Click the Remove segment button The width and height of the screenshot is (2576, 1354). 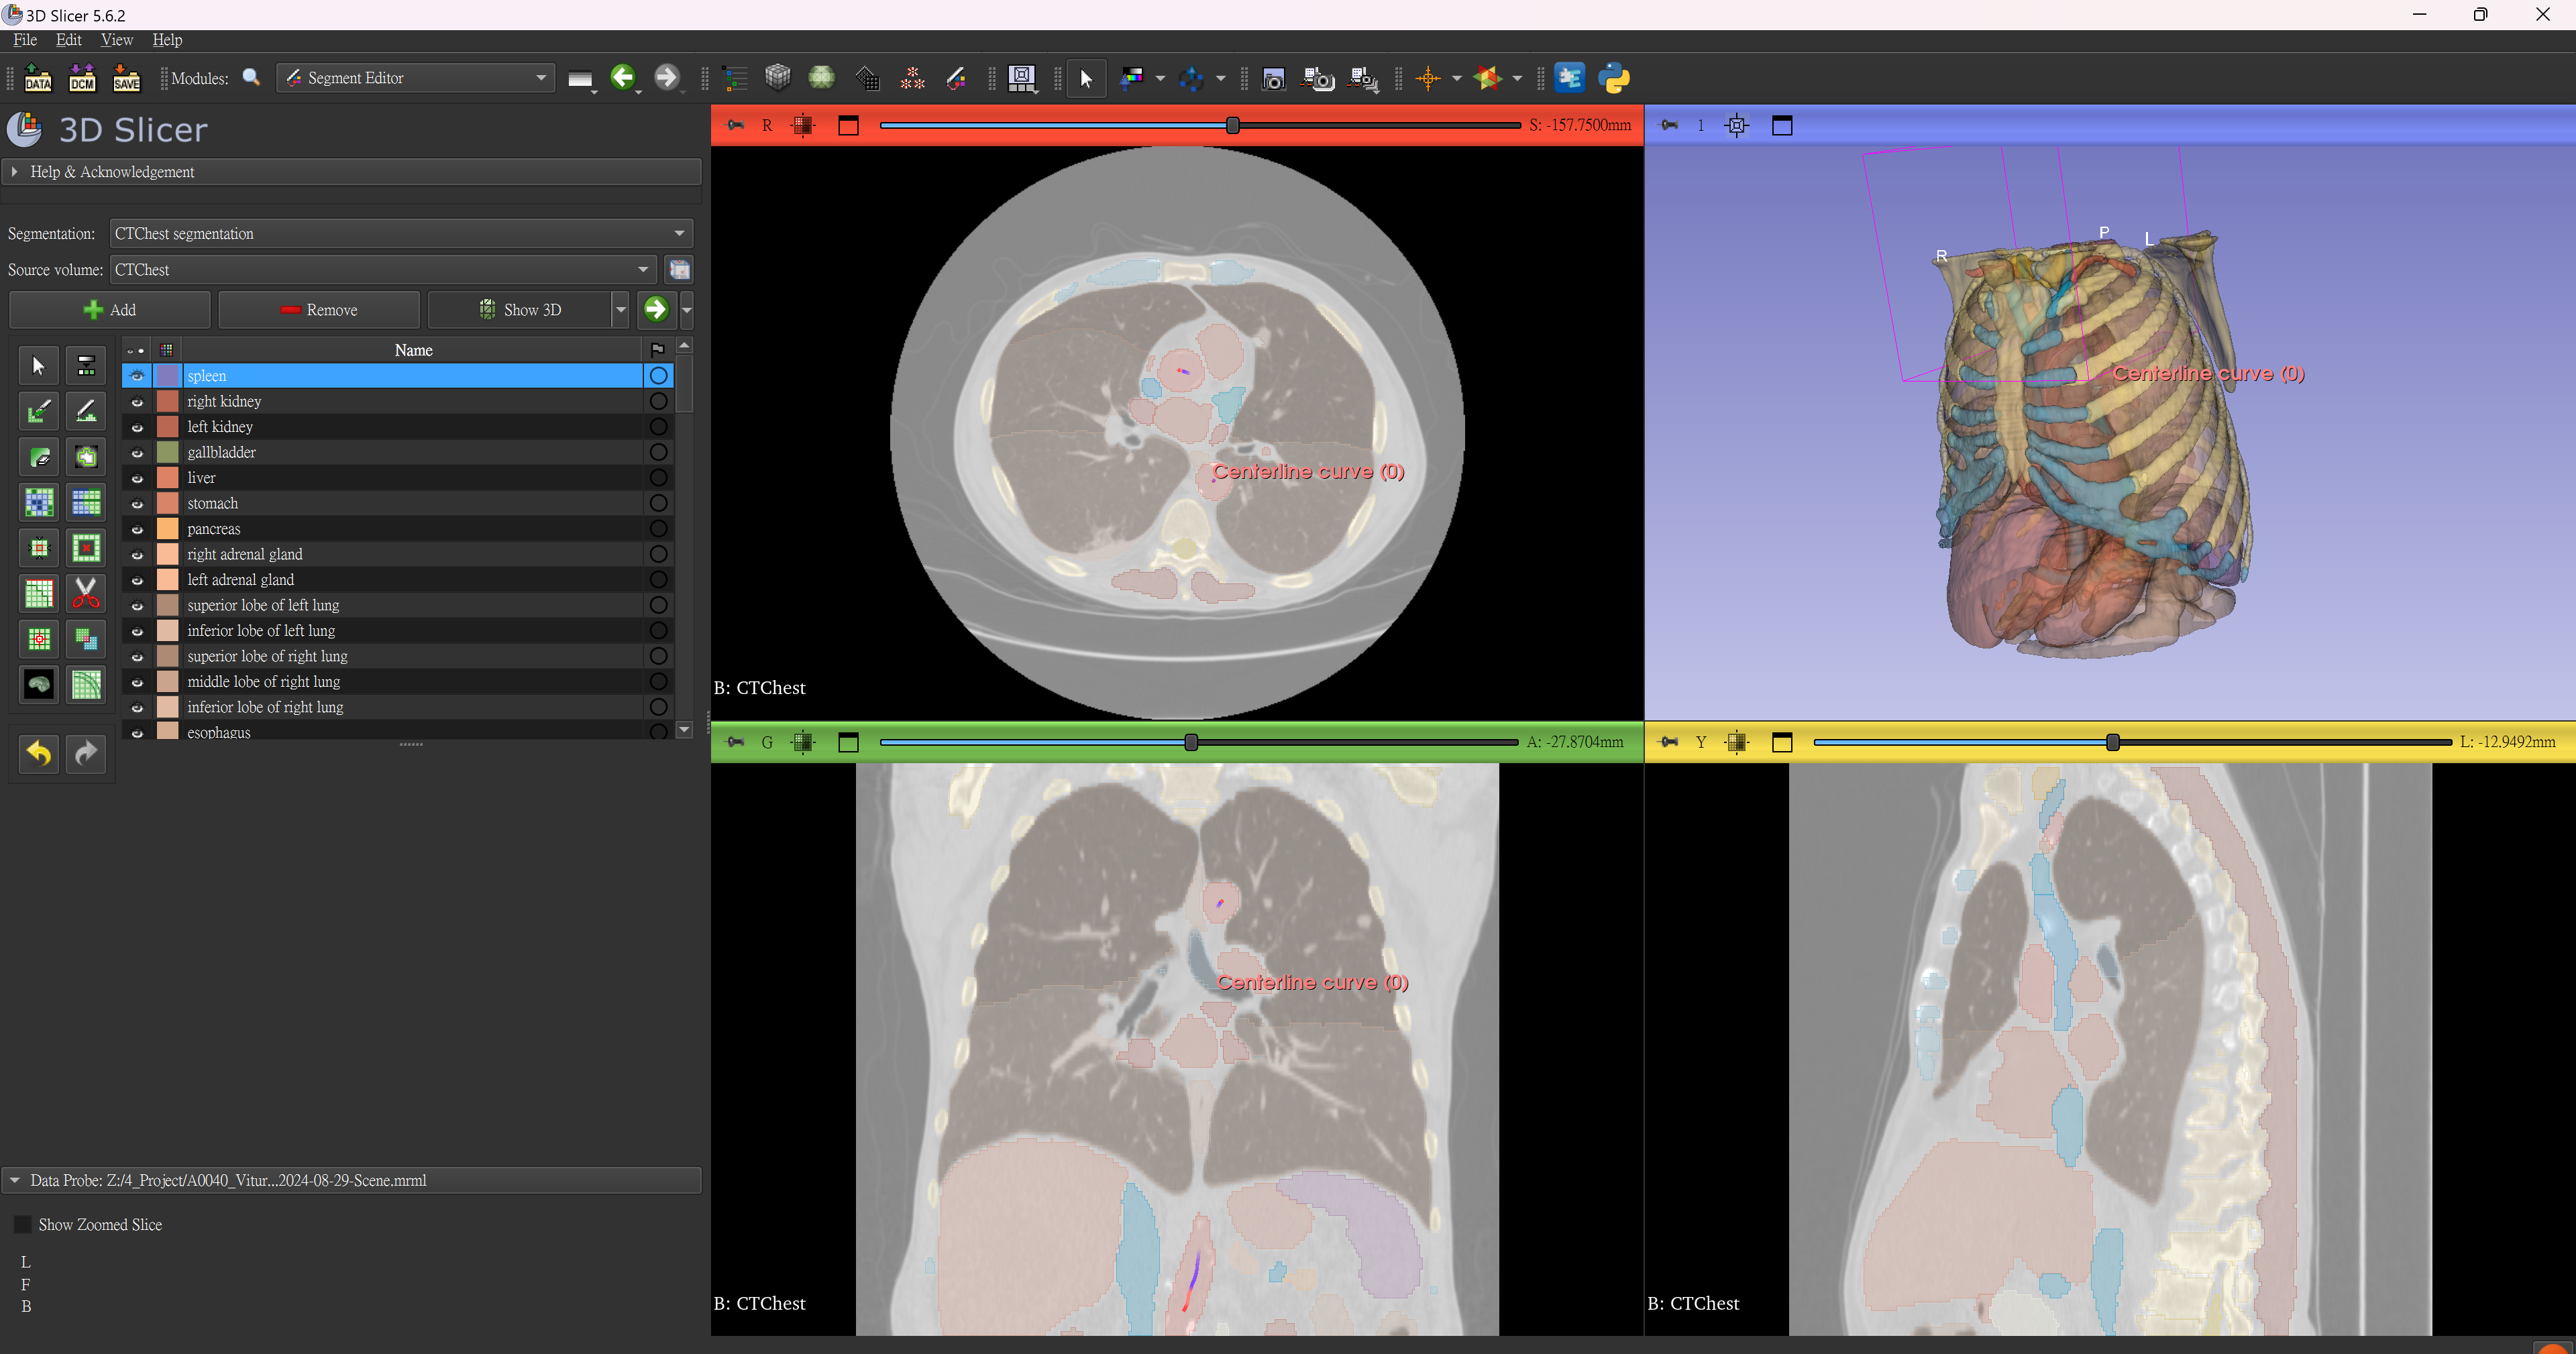click(319, 310)
